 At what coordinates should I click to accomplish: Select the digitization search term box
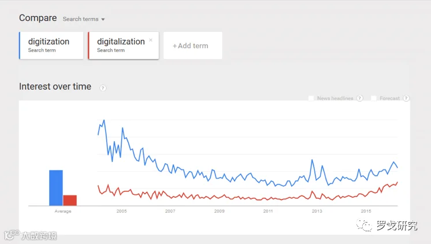pyautogui.click(x=51, y=46)
